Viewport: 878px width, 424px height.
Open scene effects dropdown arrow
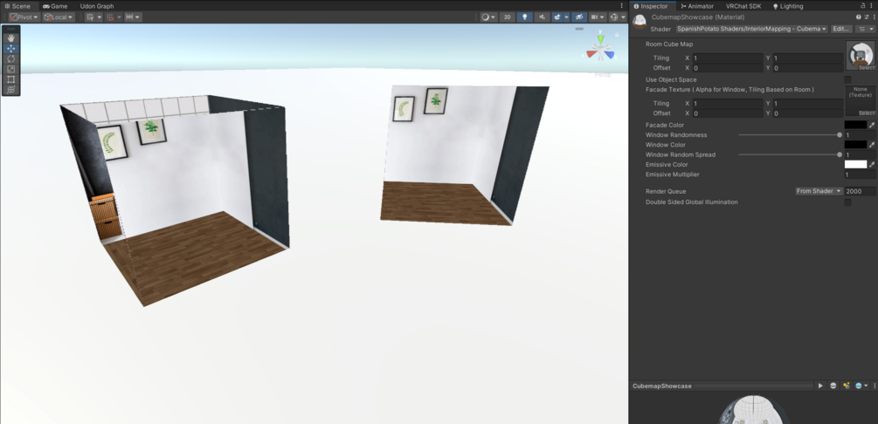pyautogui.click(x=567, y=17)
